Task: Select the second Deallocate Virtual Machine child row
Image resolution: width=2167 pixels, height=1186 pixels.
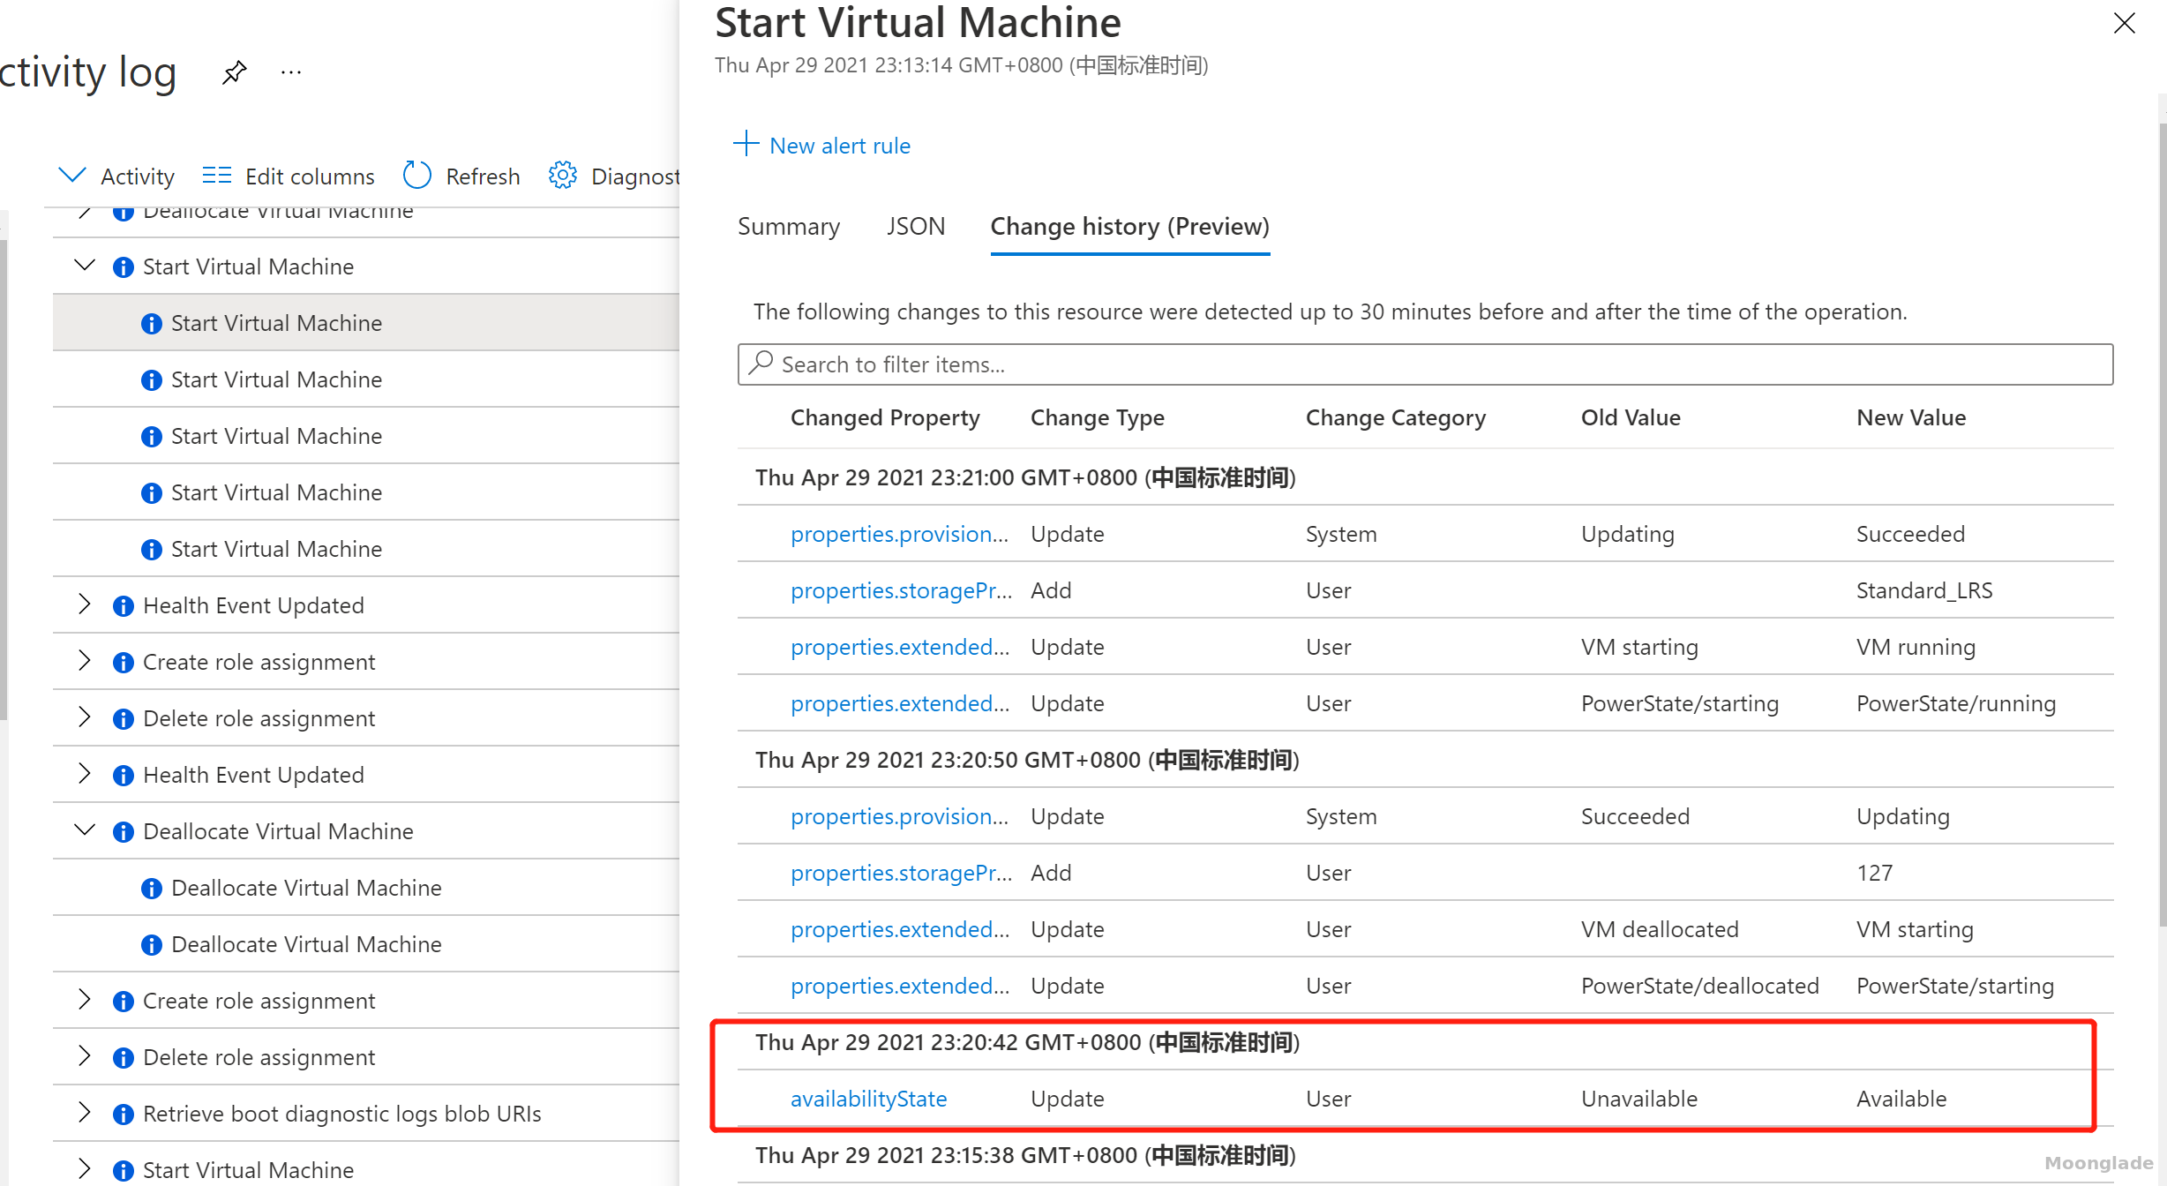Action: tap(366, 944)
